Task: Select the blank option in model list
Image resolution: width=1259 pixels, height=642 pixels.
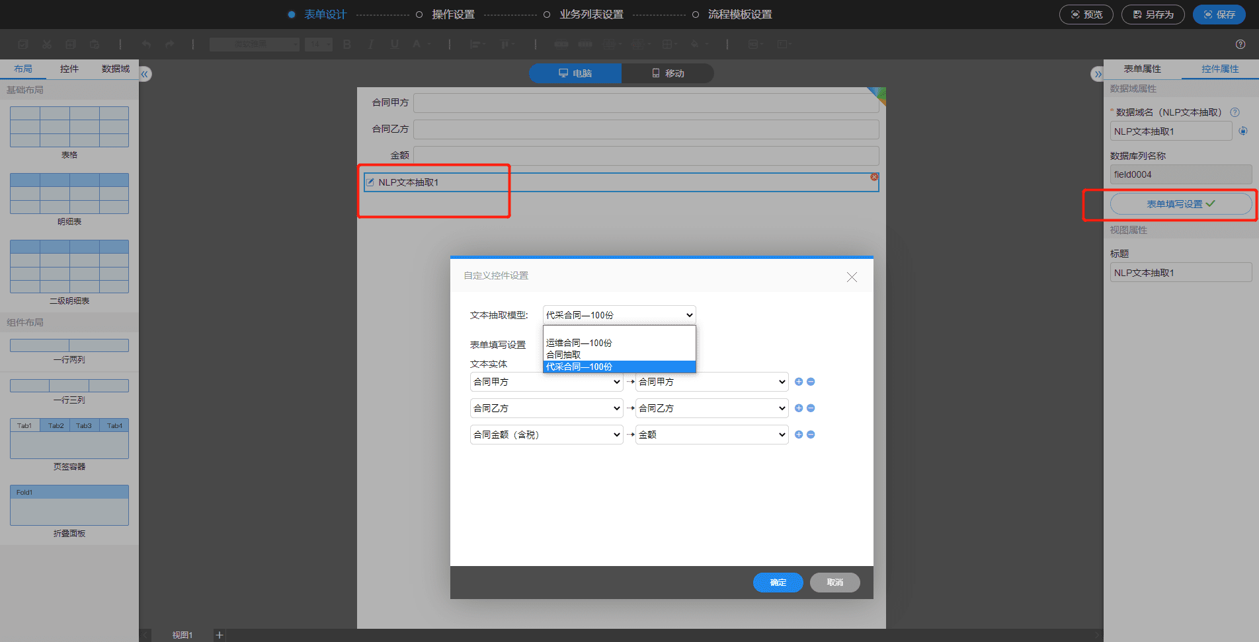Action: pyautogui.click(x=620, y=332)
